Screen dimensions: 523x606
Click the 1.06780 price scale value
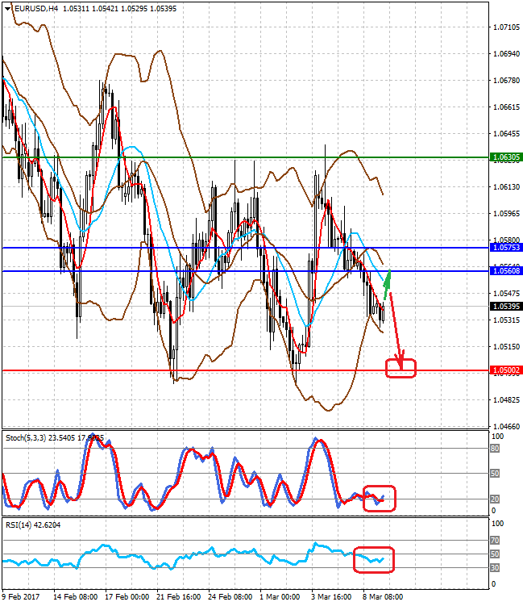[506, 81]
